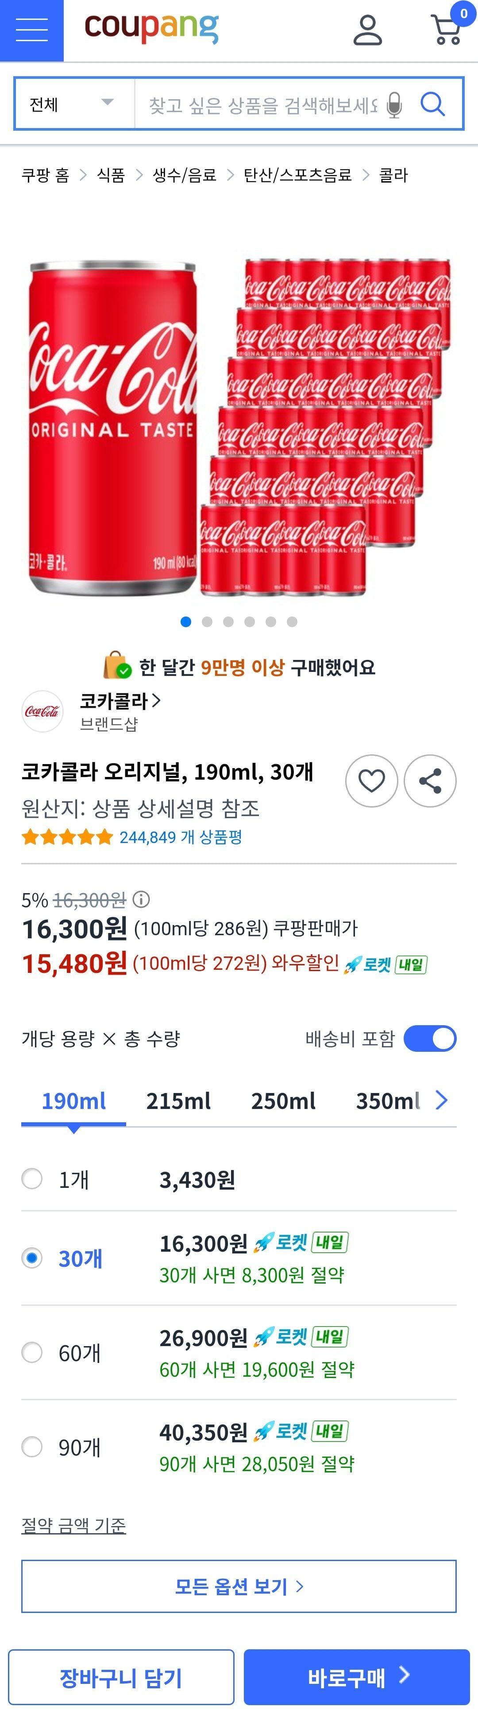Show the price info tooltip icon
Screen dimensions: 478x1718
pos(141,900)
